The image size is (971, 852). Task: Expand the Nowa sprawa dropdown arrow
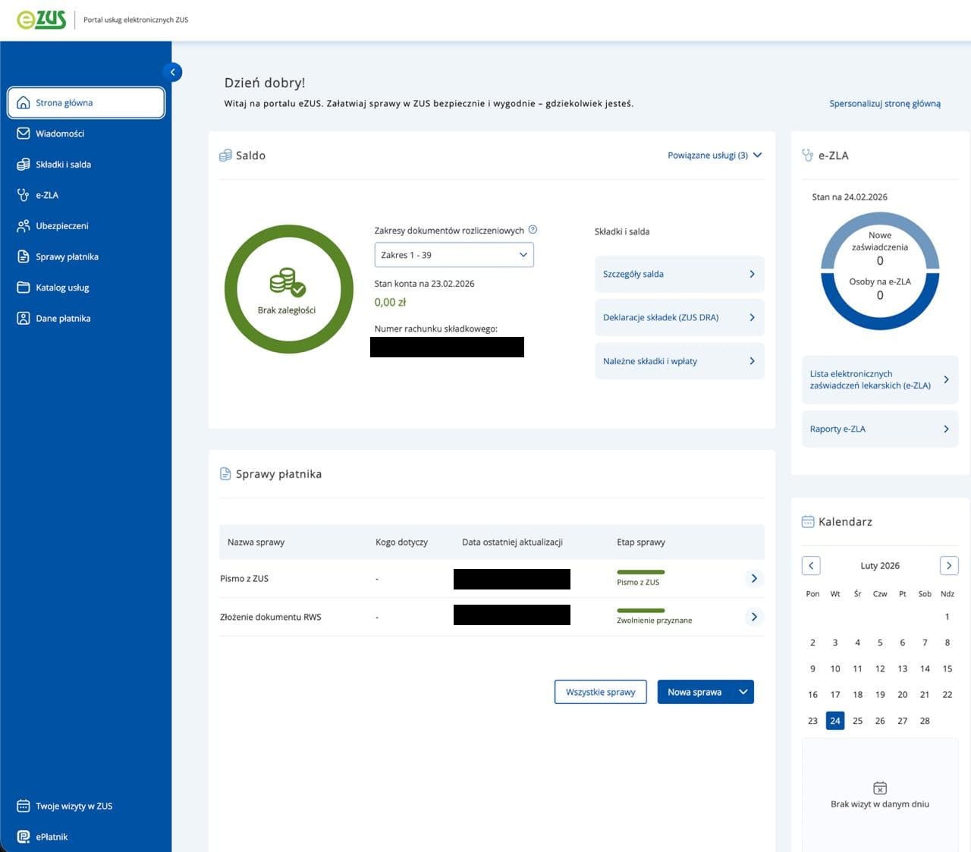coord(743,692)
